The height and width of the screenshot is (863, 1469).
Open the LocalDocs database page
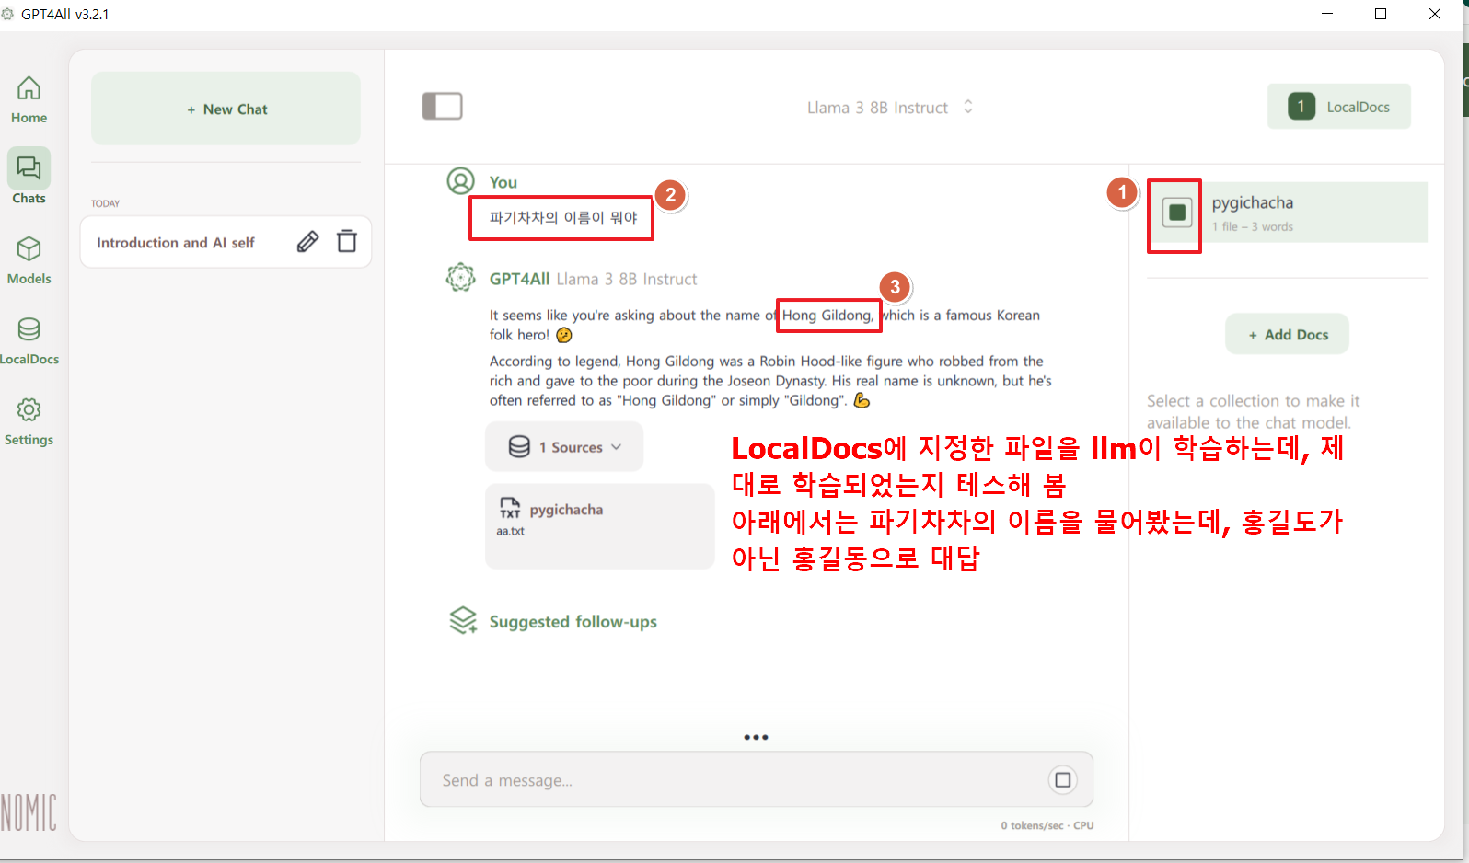pos(29,340)
